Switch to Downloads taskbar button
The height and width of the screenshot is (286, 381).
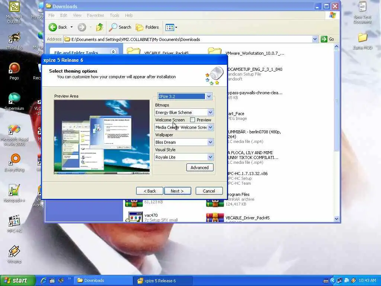[x=103, y=280]
